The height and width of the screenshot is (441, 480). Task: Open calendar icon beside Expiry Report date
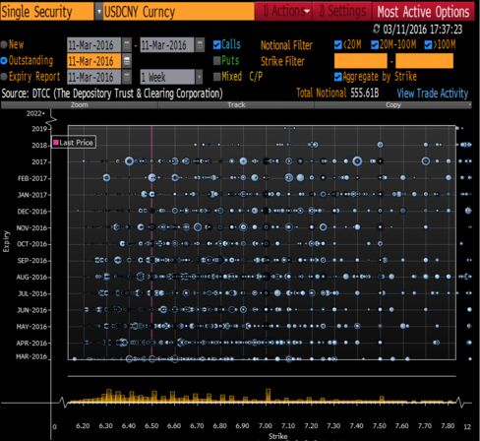[x=127, y=77]
